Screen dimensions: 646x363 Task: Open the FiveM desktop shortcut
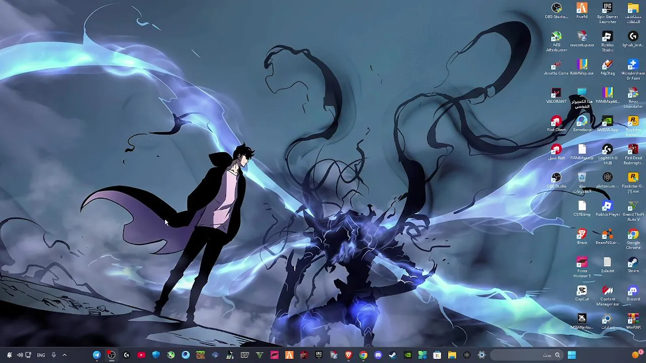coord(582,11)
